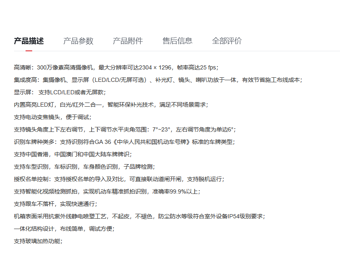Select the 产品附件 tab

tap(128, 41)
